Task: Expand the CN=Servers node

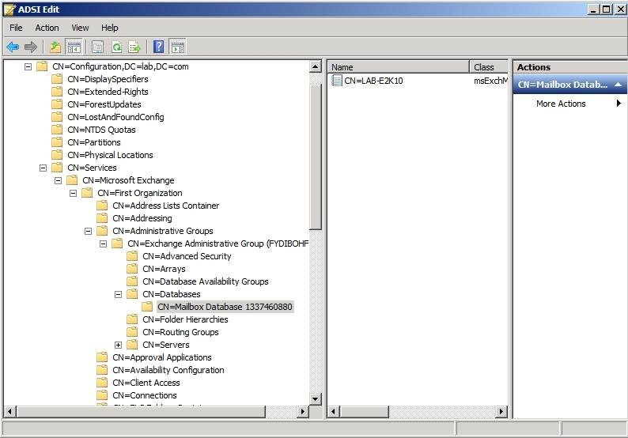Action: point(118,345)
